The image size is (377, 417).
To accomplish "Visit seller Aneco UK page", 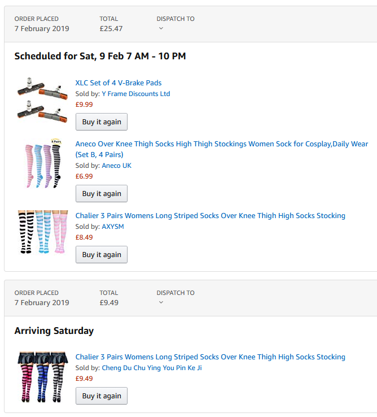I will point(117,166).
